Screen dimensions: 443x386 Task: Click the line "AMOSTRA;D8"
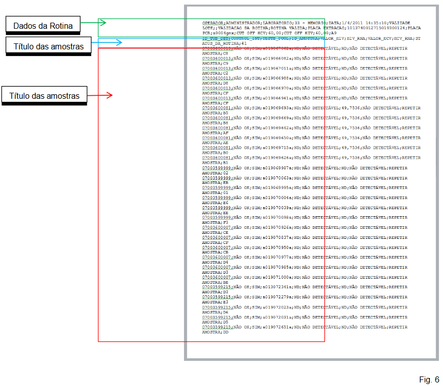click(215, 83)
